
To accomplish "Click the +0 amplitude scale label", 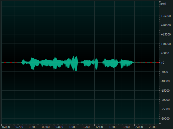I will click(x=162, y=63).
